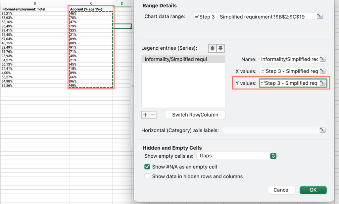Select the cell containing 70%

[91, 18]
